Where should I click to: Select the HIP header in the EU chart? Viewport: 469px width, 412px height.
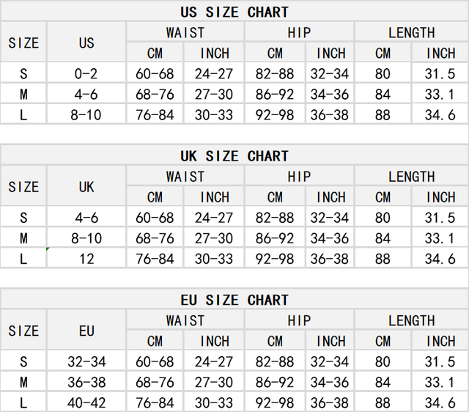coord(299,320)
